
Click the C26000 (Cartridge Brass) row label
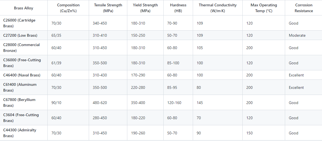pyautogui.click(x=19, y=23)
